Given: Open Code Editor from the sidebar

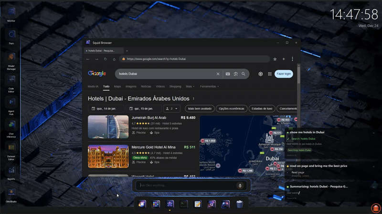Looking at the screenshot, I should (11, 79).
